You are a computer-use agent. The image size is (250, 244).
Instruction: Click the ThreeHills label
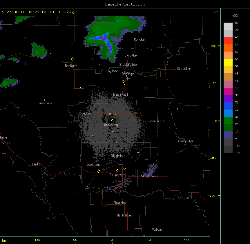pos(156,121)
